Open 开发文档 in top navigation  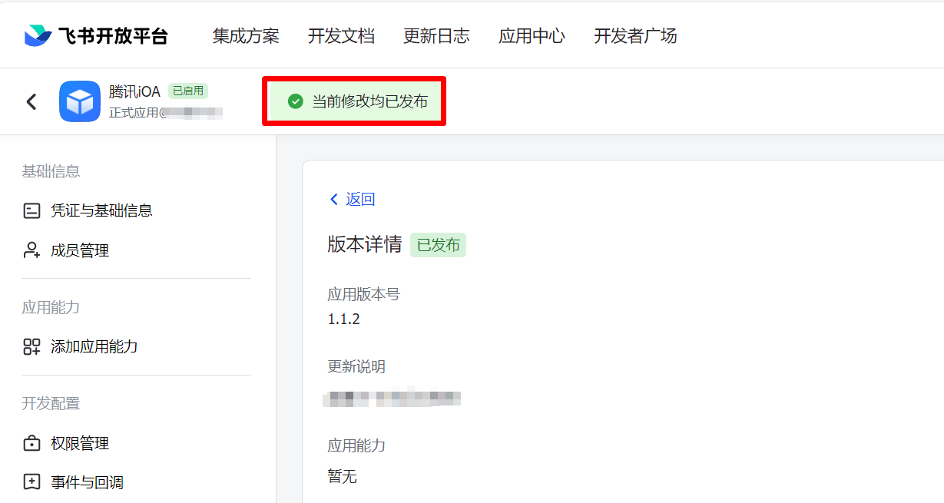click(x=341, y=36)
